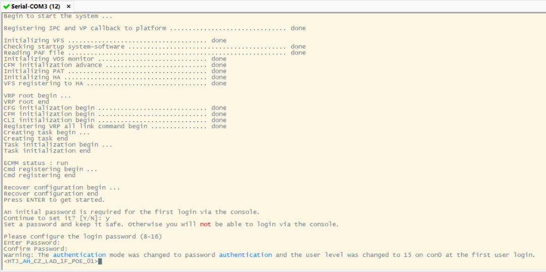Click the red "not" highlighted word

[205, 224]
